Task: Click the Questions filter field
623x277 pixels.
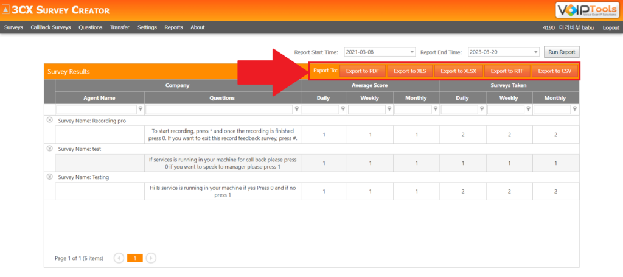Action: pyautogui.click(x=219, y=110)
